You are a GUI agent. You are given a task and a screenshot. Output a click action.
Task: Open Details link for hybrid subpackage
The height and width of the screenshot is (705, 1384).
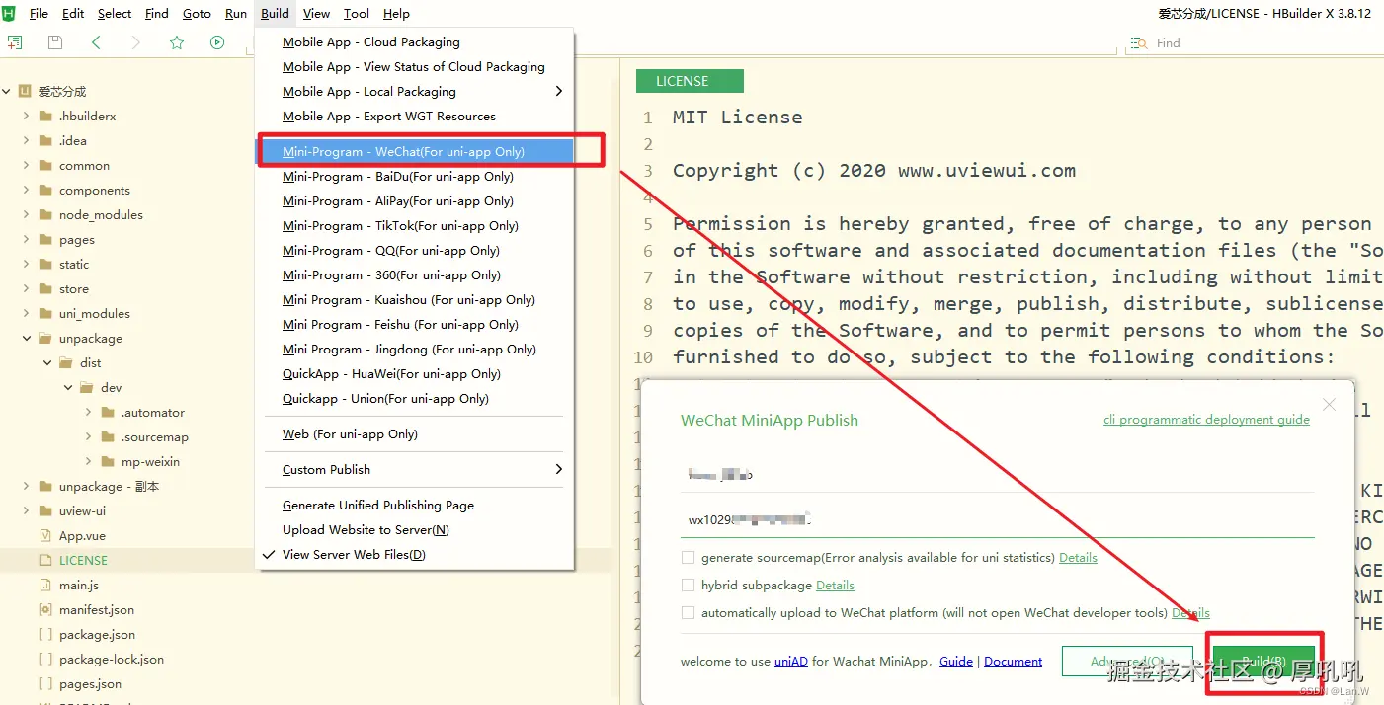click(835, 585)
